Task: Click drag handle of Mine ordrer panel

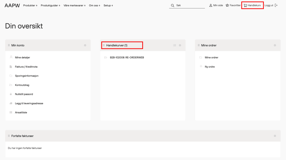Action: click(198, 45)
